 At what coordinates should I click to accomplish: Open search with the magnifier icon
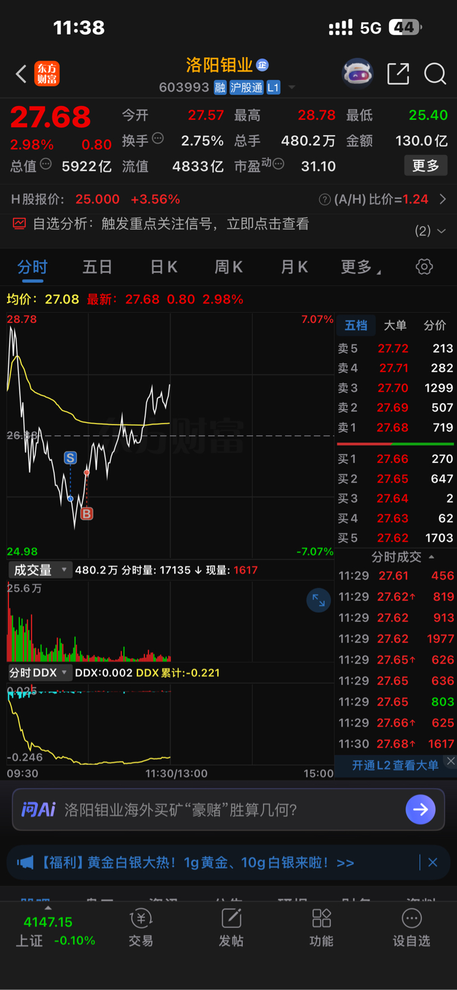click(x=435, y=74)
